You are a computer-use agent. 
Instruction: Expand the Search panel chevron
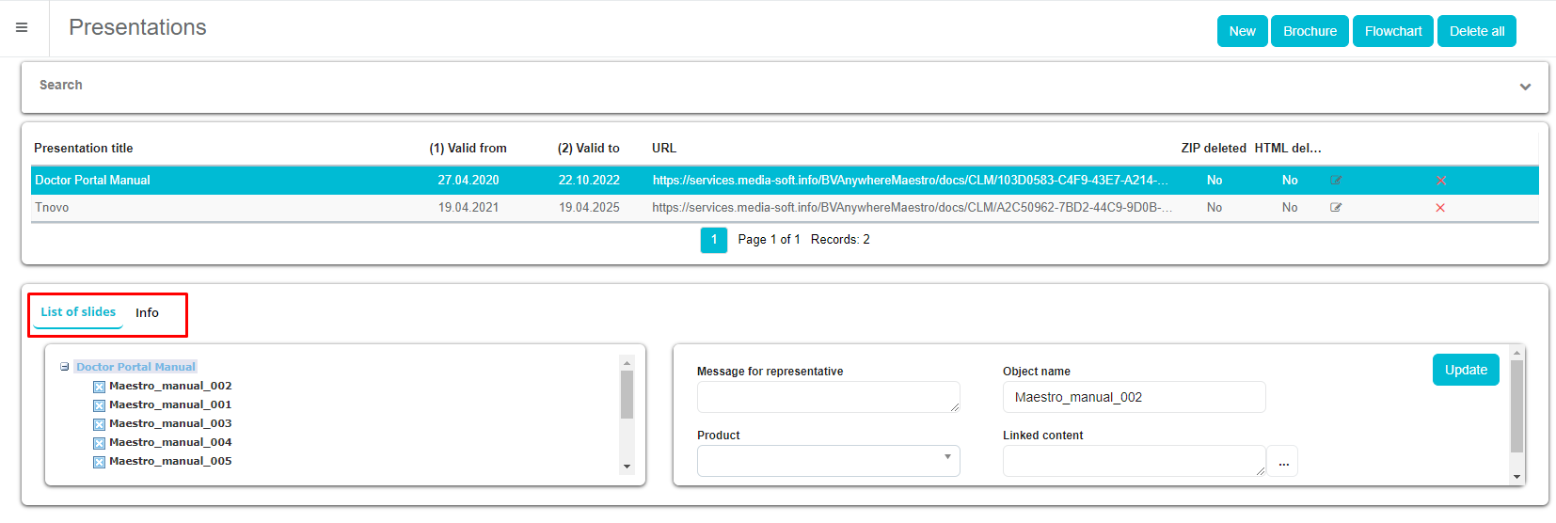1525,87
